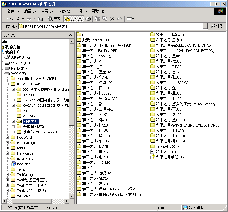Select the MTV folder in tree
Image resolution: width=228 pixels, height=212 pixels.
(26, 111)
